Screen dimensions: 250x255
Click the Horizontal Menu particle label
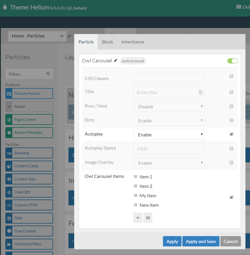[28, 244]
